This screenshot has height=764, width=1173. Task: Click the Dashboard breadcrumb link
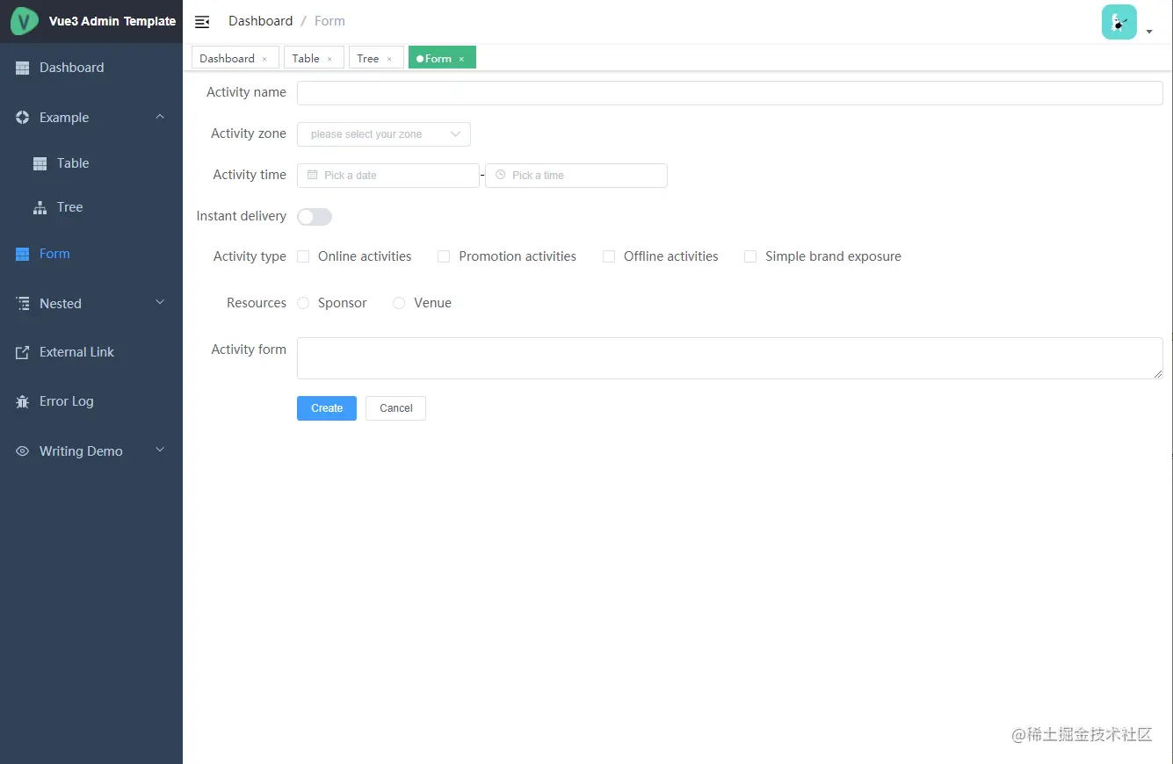tap(260, 20)
